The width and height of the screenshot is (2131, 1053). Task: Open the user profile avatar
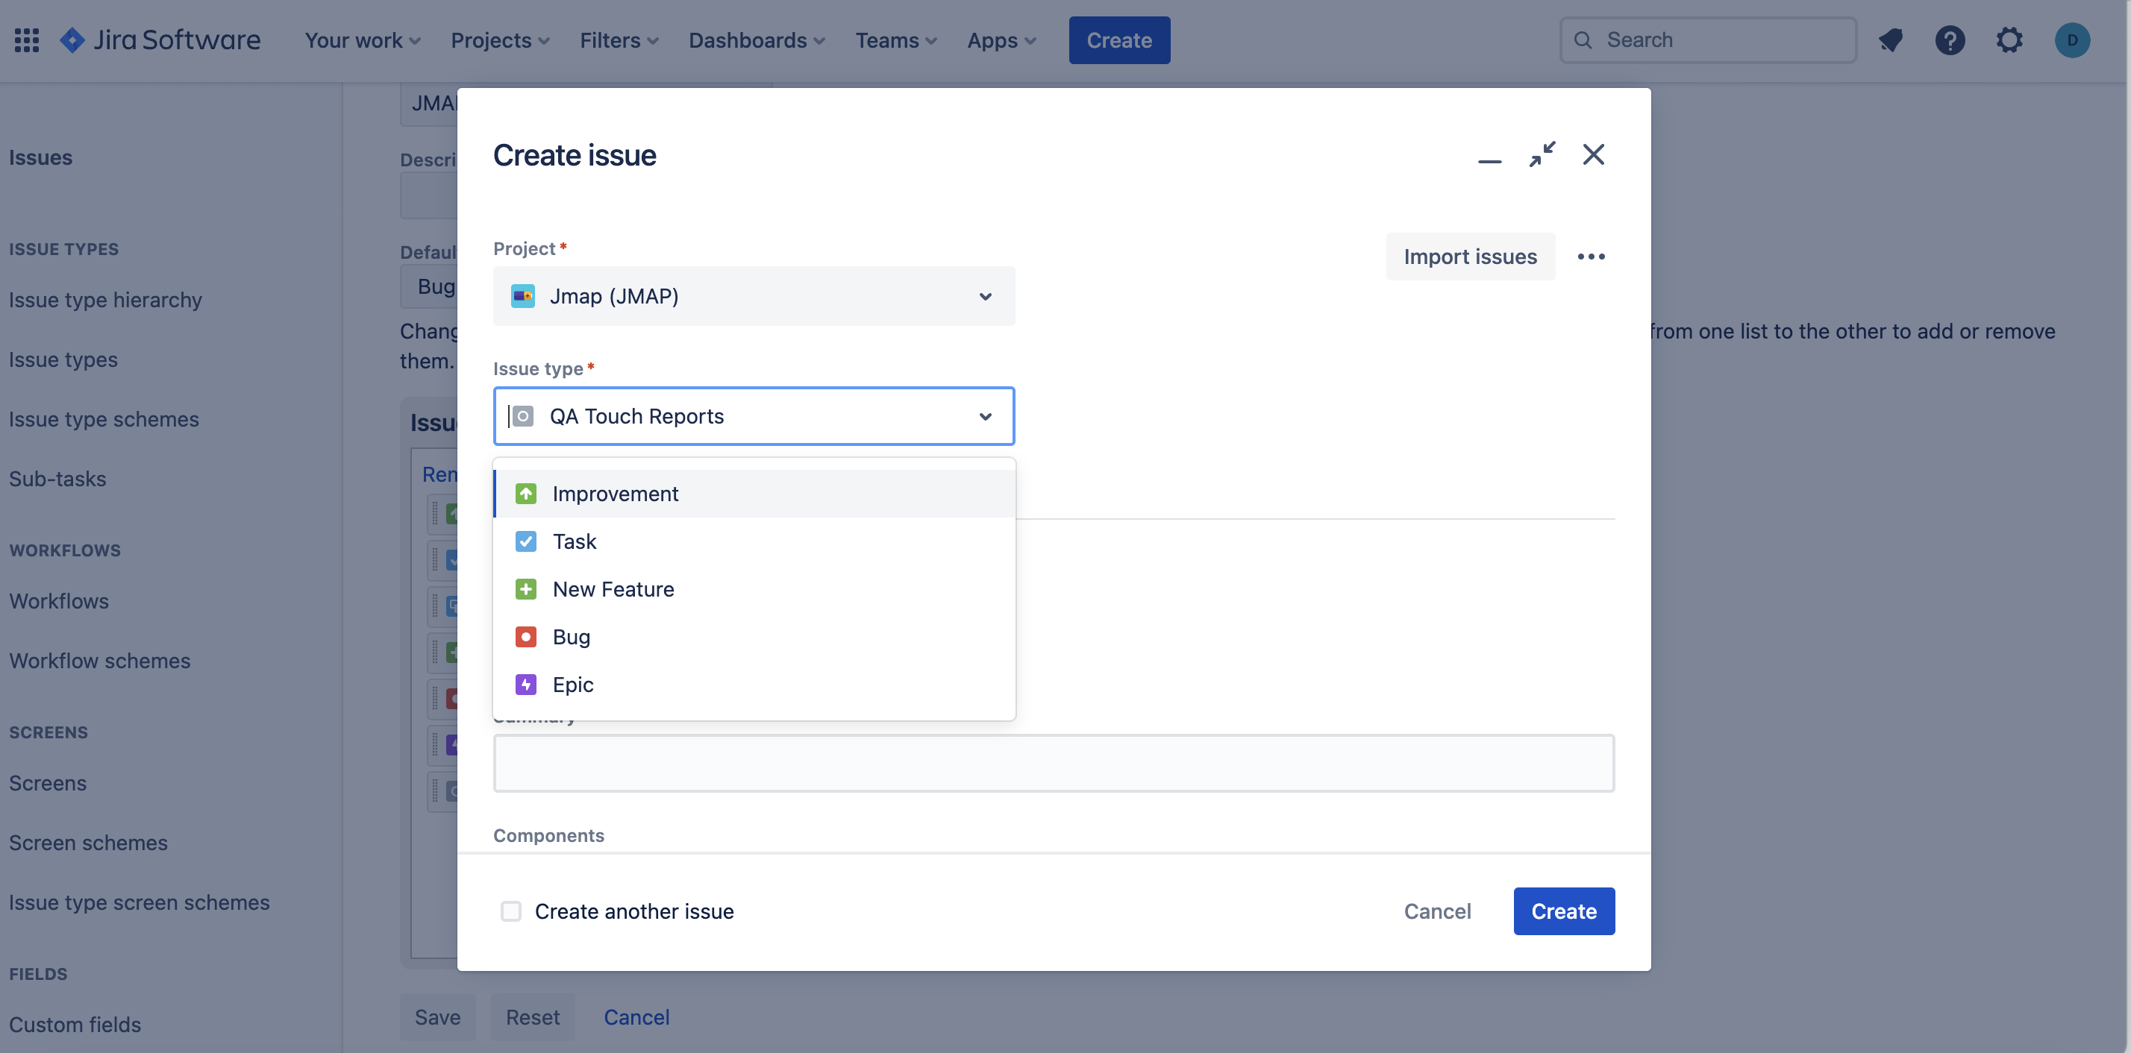[x=2072, y=40]
